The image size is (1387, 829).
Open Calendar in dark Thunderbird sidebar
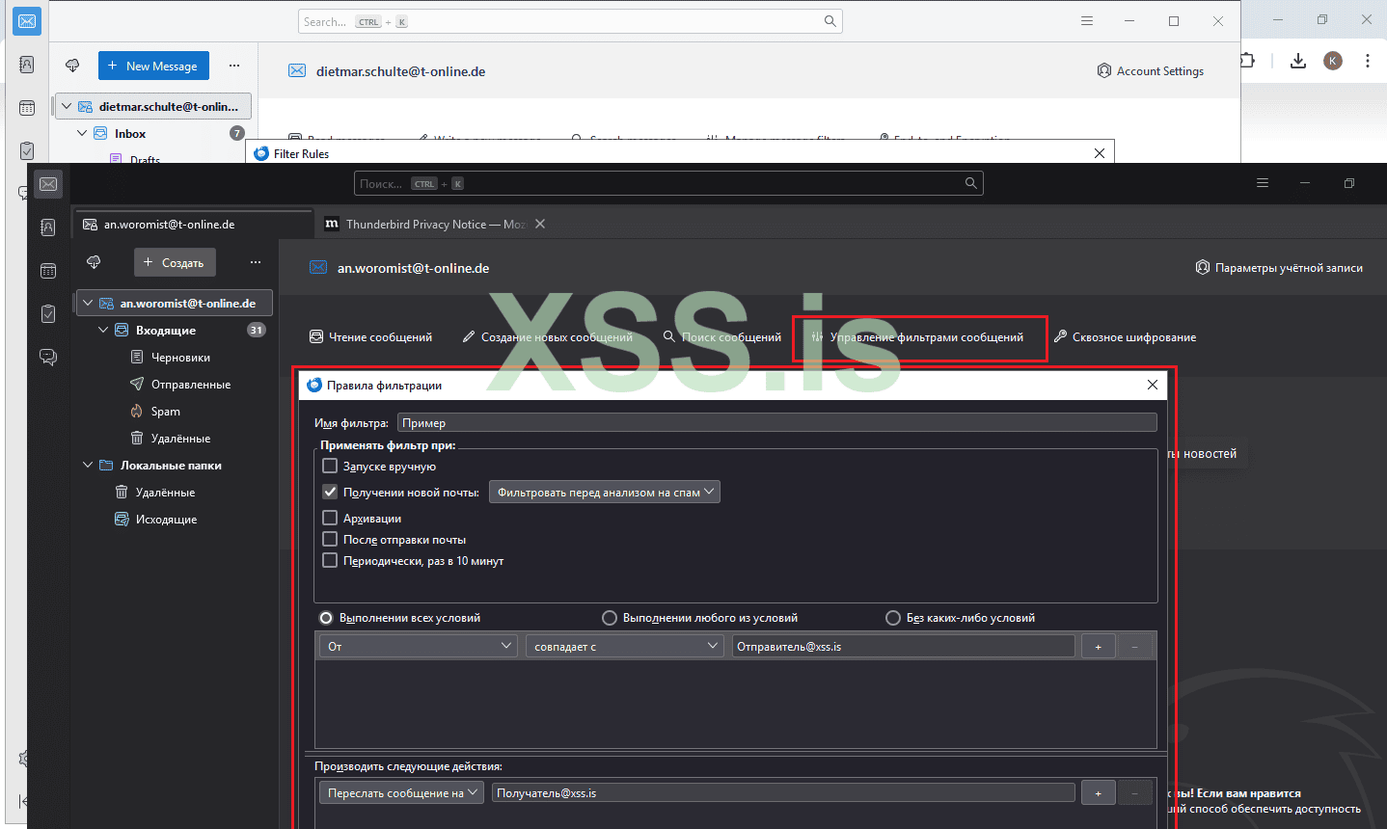[48, 271]
